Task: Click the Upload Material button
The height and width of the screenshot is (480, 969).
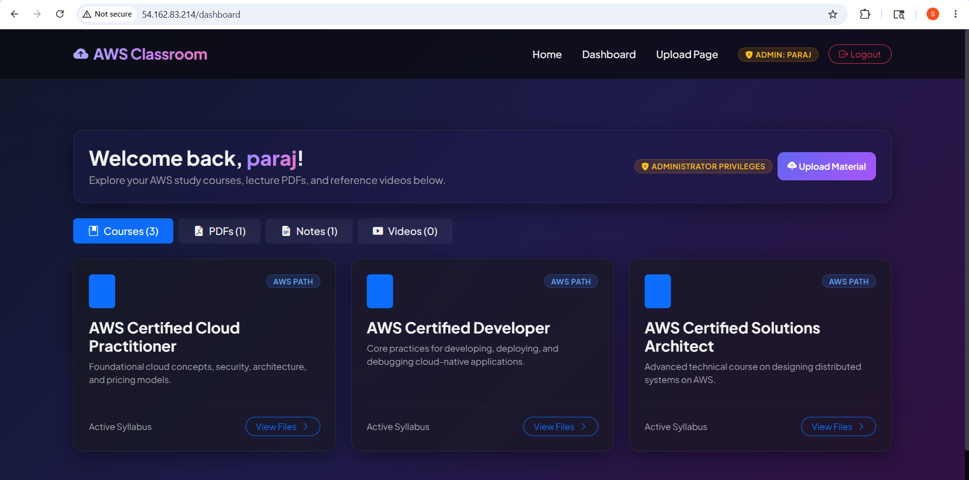Action: [827, 166]
